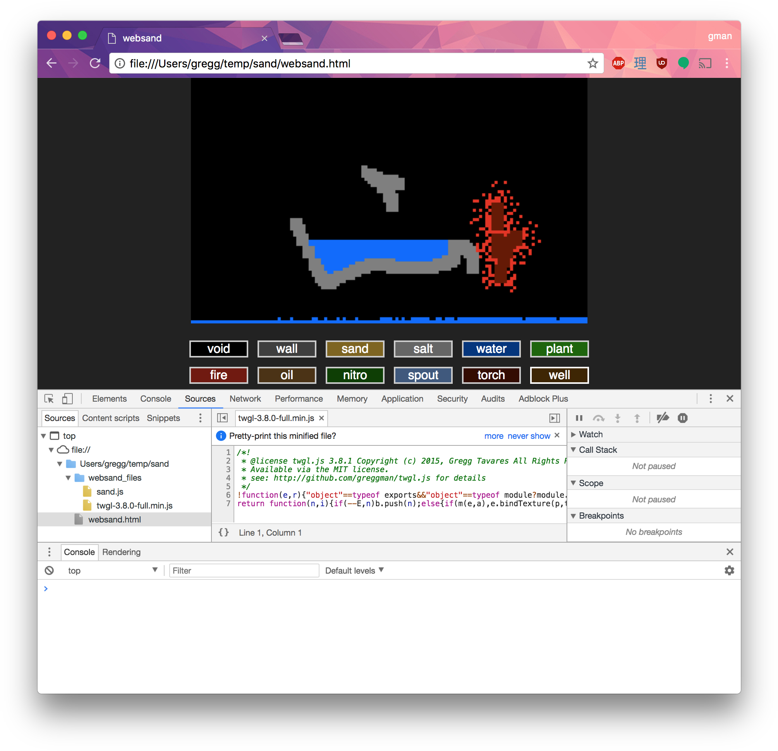The image size is (778, 751).
Task: Clear the console with the ban icon
Action: pos(49,571)
